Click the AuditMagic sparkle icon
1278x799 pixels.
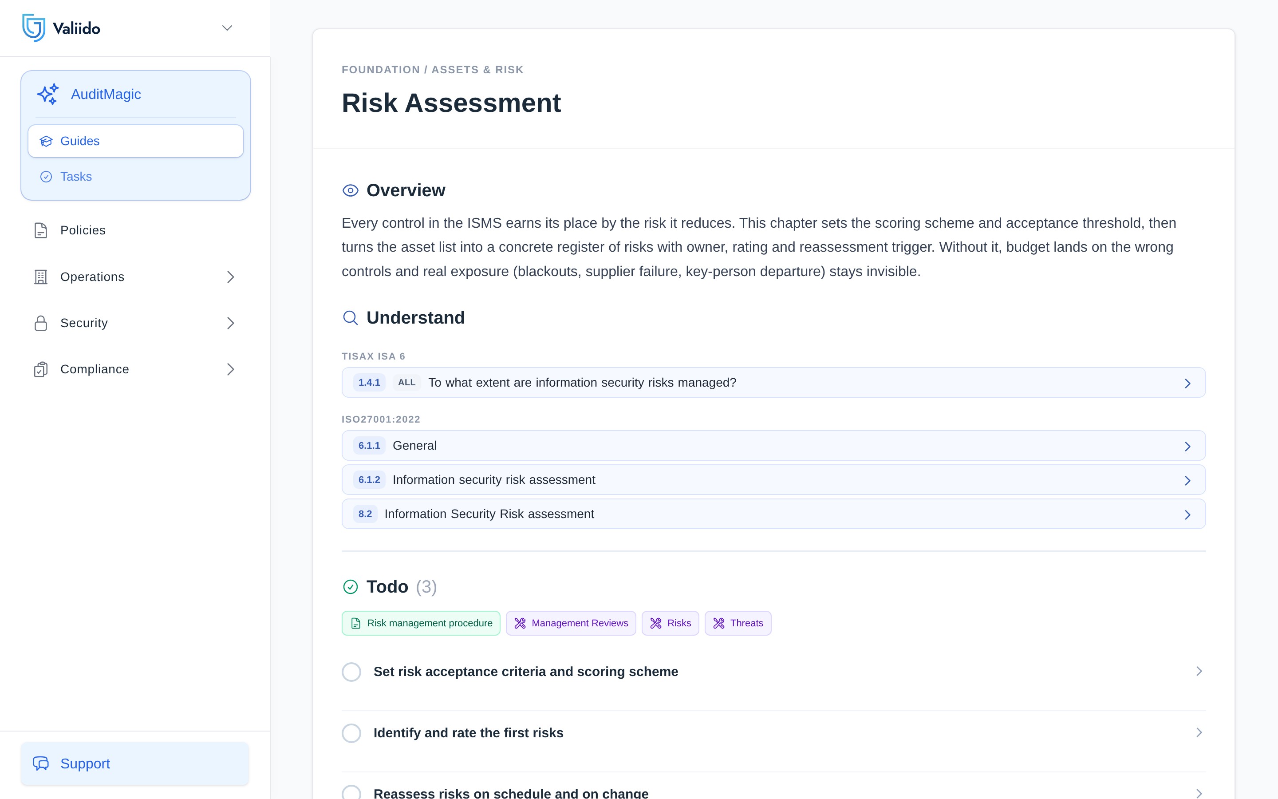pos(47,94)
